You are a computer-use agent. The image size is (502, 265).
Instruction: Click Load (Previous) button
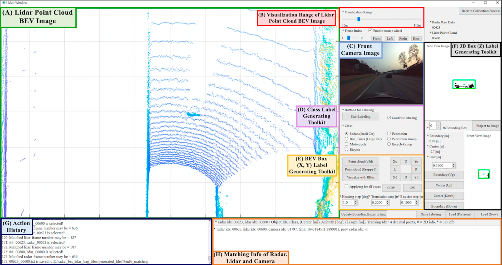pyautogui.click(x=460, y=214)
